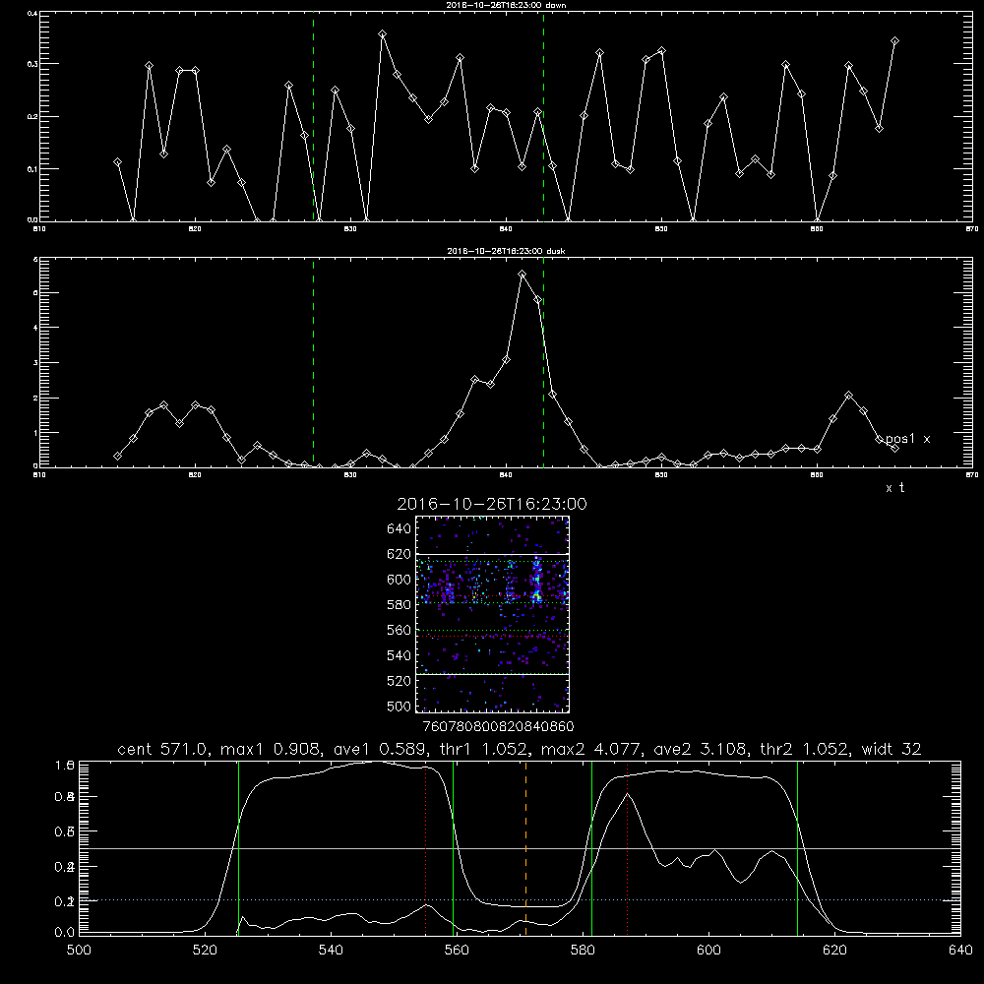Image resolution: width=984 pixels, height=984 pixels.
Task: Click the first green dashed marker in the dawn plot
Action: click(x=313, y=116)
